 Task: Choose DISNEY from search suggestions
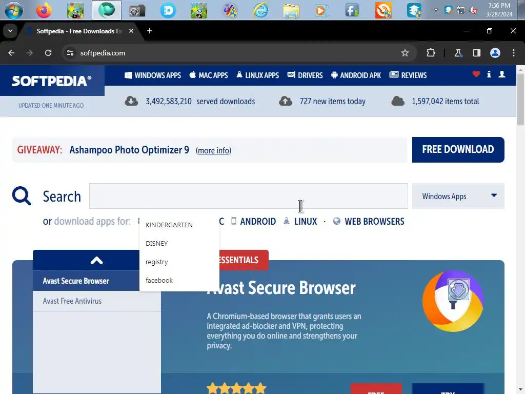tap(179, 243)
